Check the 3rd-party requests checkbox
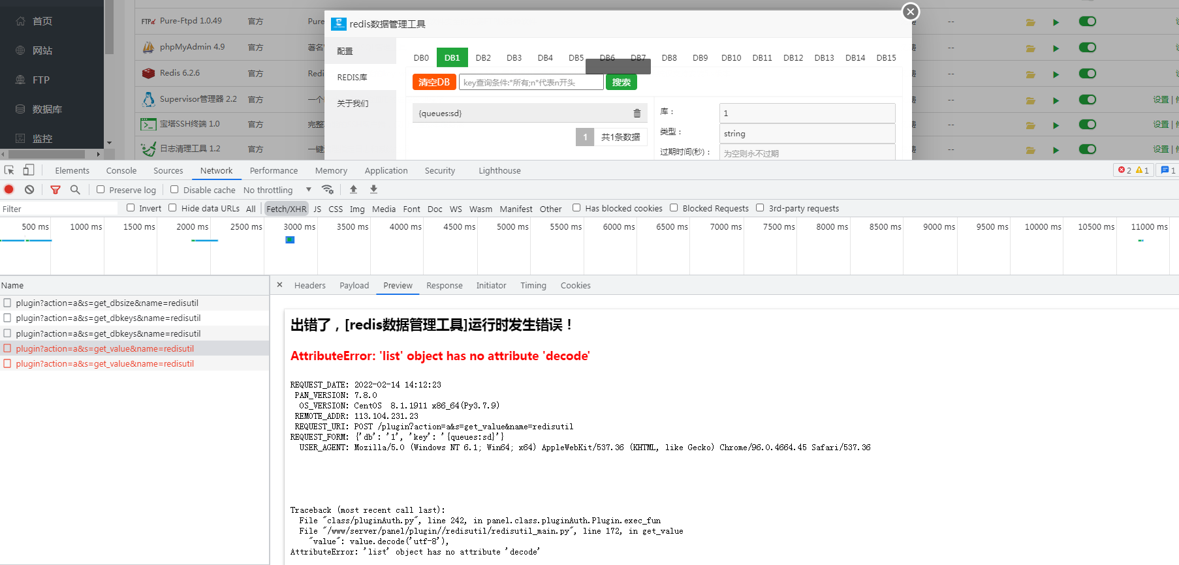Viewport: 1179px width, 565px height. 760,208
